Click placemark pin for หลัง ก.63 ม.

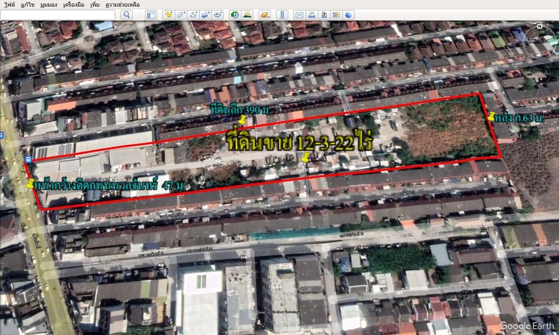point(490,116)
